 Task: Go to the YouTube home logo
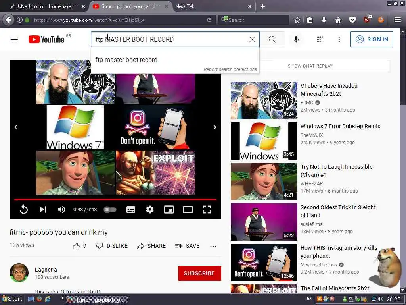[x=46, y=39]
